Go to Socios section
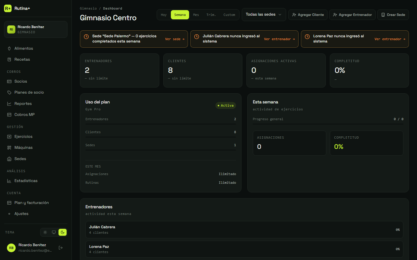The height and width of the screenshot is (260, 417). click(36, 81)
